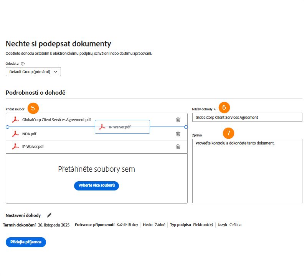The image size is (307, 279).
Task: Click trash icon beside IP Waiver.pdf row
Action: tap(178, 146)
